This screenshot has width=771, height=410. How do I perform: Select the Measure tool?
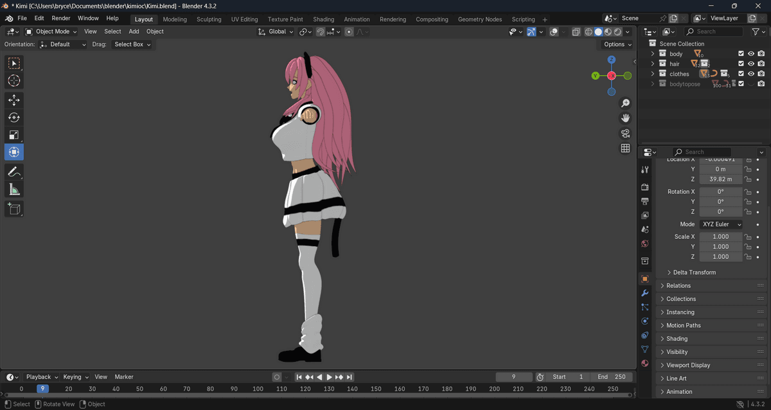tap(14, 190)
